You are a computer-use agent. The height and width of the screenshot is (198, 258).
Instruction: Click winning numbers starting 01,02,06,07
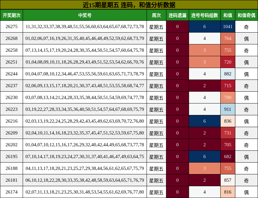click(x=85, y=38)
